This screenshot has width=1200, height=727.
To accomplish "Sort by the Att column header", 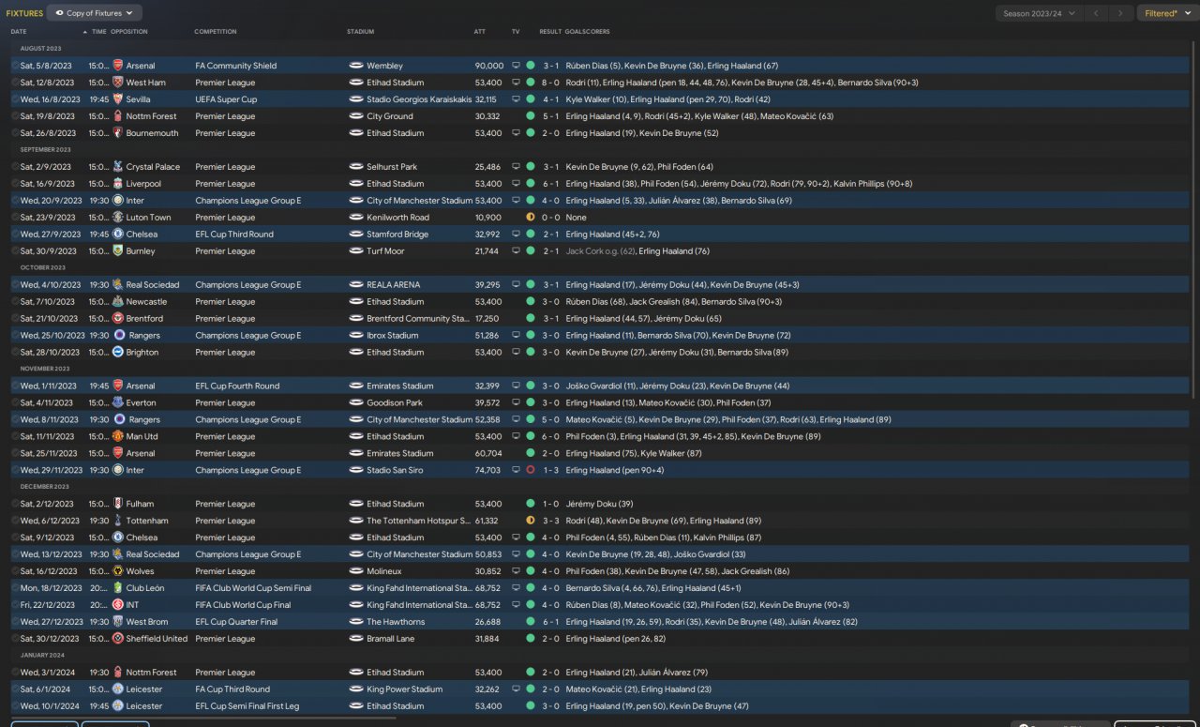I will coord(480,32).
